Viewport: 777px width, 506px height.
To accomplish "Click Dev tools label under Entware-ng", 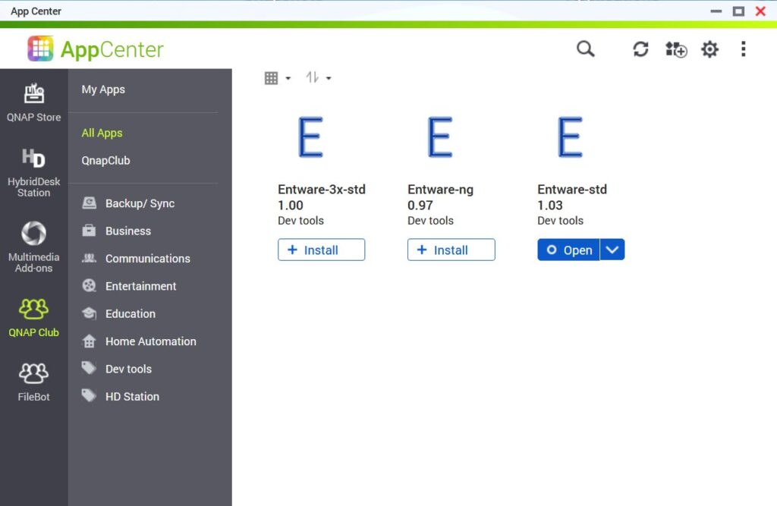I will point(431,221).
